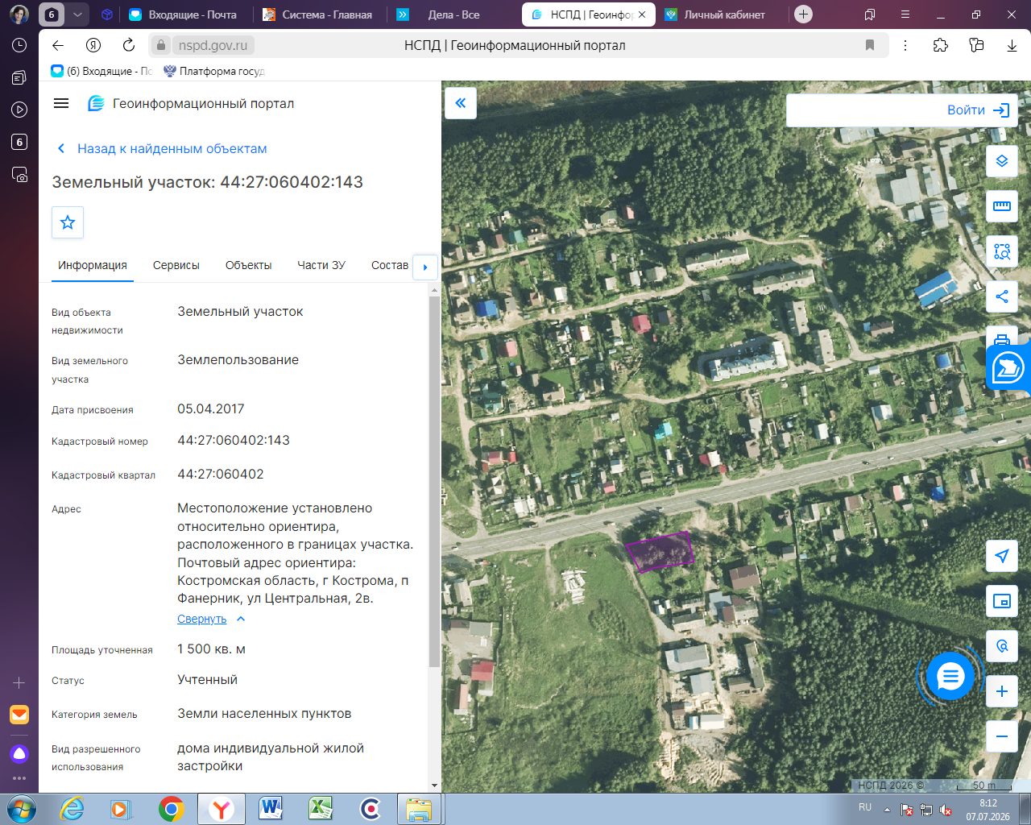Viewport: 1031px width, 825px height.
Task: Open browser three-dot page menu
Action: point(905,45)
